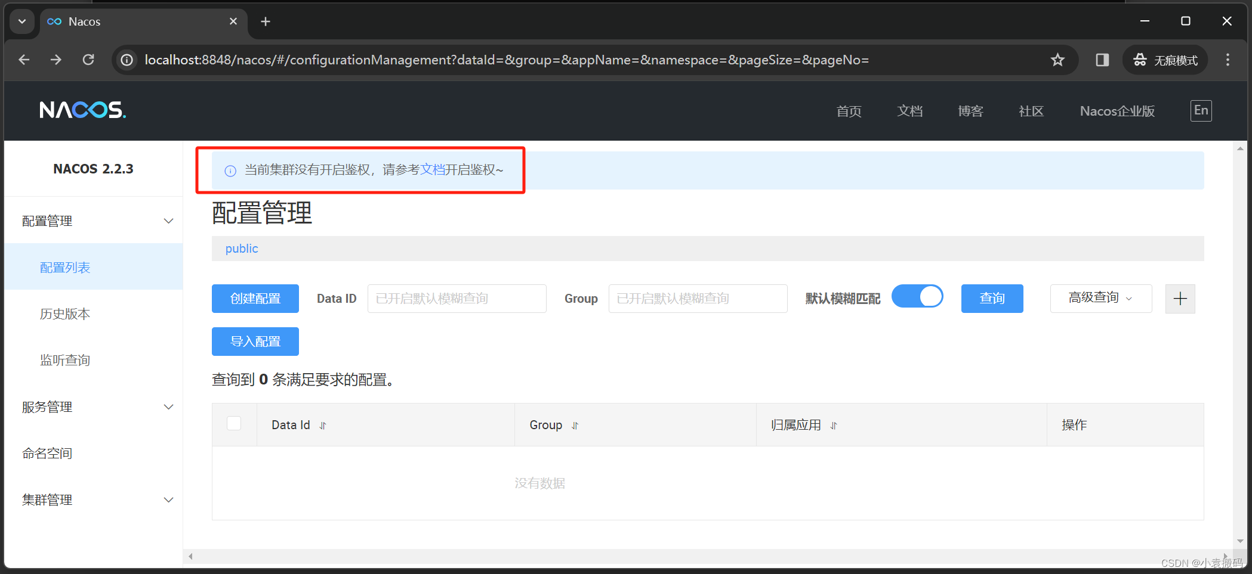Go to 首页 in the top navigation
Screen dimensions: 1252x574
point(849,111)
